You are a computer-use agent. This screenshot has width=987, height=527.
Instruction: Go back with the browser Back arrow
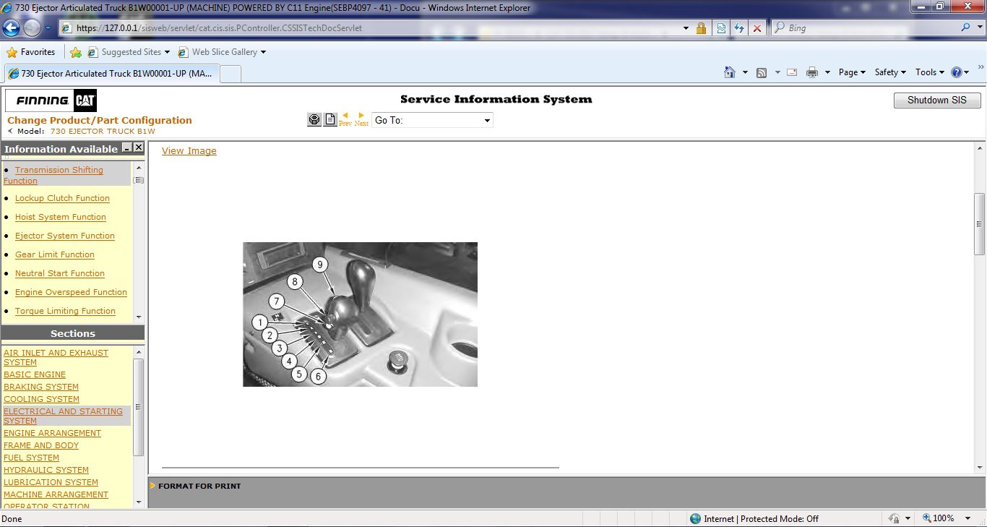pos(12,28)
